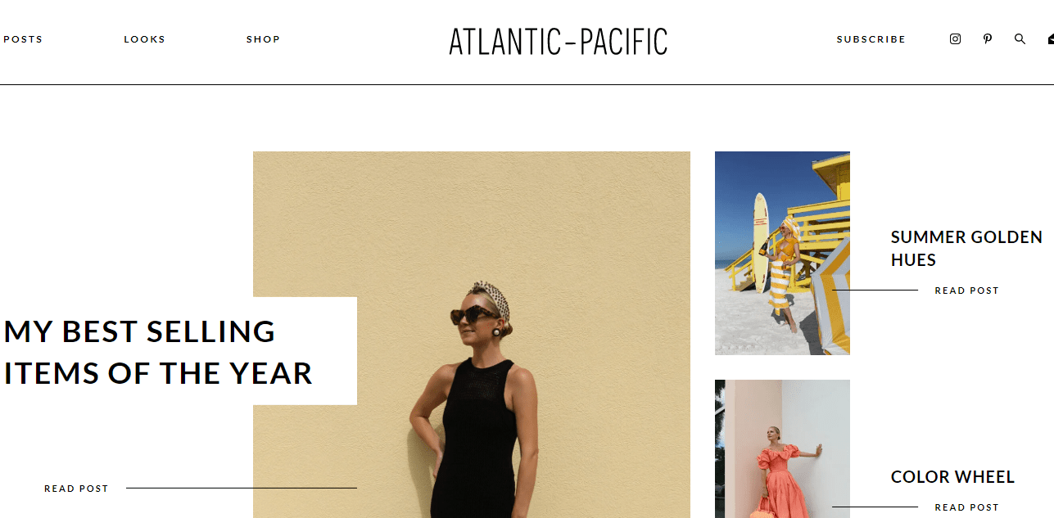Click the featured black dress photo

tap(472, 335)
